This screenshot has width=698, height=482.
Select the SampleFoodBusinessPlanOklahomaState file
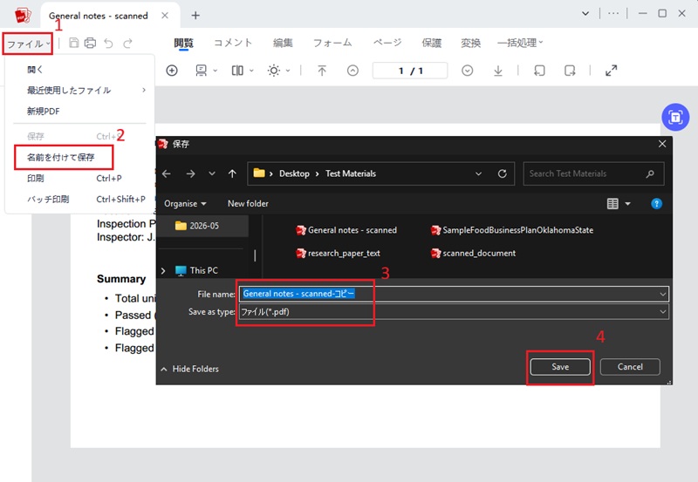[512, 230]
